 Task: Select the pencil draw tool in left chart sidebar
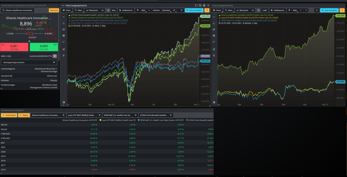pos(64,42)
